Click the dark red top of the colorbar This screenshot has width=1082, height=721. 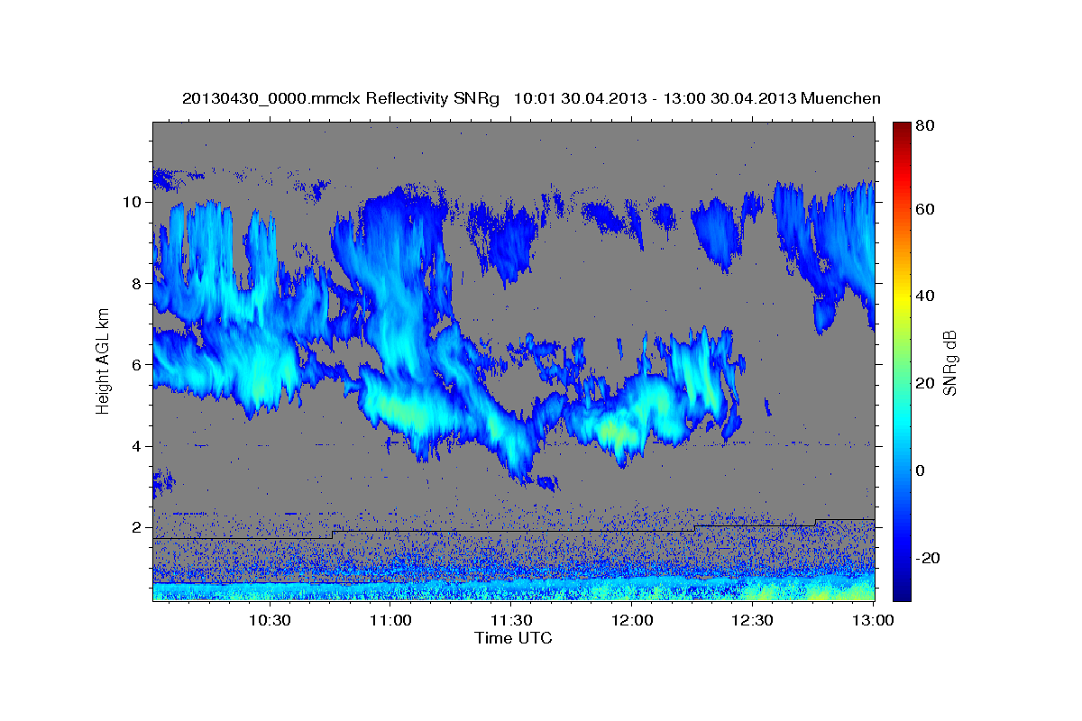pos(901,131)
